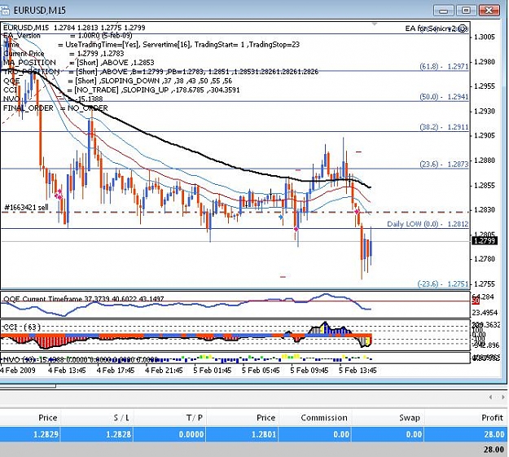Viewport: 509px width, 457px height.
Task: Click the (23.6) - 1.2873 Fibonacci label
Action: (x=444, y=164)
